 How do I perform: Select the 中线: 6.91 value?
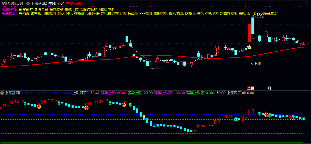[74, 3]
